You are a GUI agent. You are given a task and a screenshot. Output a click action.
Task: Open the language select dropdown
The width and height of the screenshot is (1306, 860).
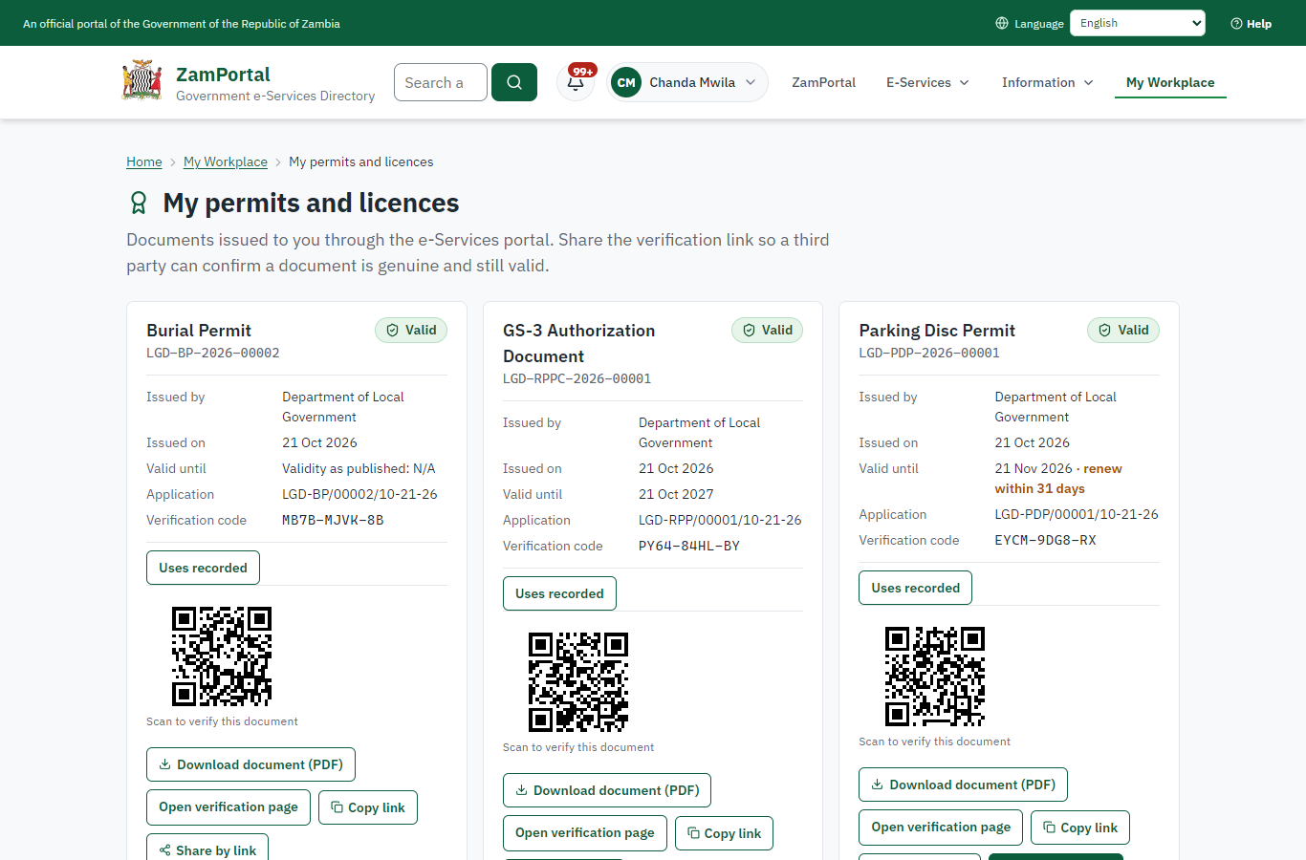(x=1138, y=23)
